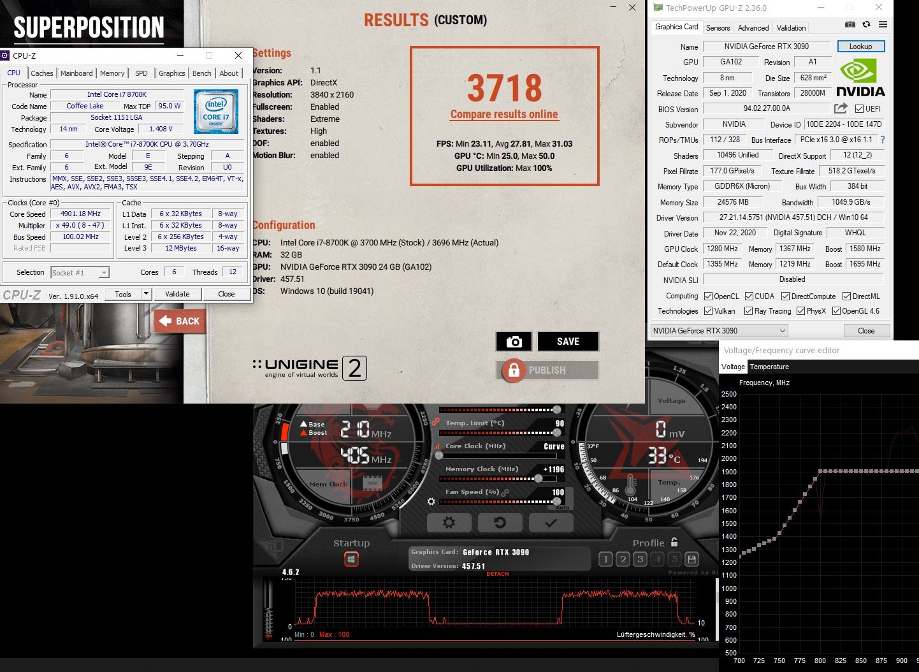Click the BACK button
The width and height of the screenshot is (919, 672).
pyautogui.click(x=179, y=321)
